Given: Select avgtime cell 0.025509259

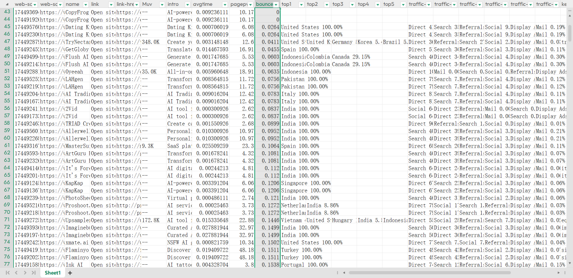Looking at the screenshot, I should (x=211, y=146).
